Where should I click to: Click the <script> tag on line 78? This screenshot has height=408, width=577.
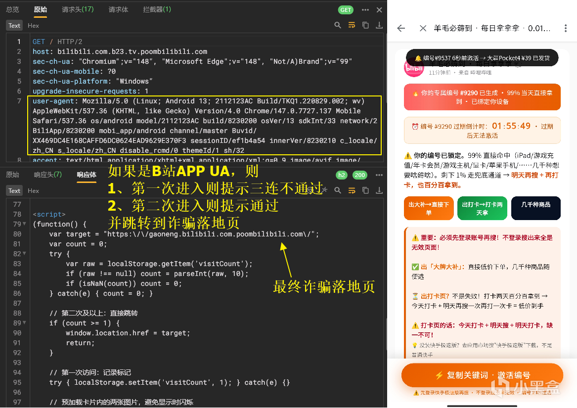[49, 214]
